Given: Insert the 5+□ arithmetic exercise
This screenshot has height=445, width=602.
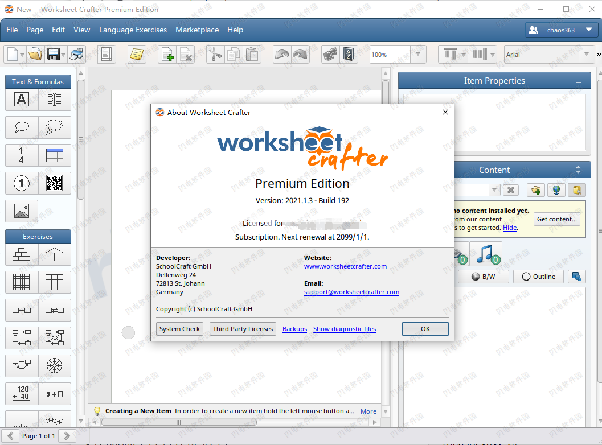Looking at the screenshot, I should pos(55,394).
